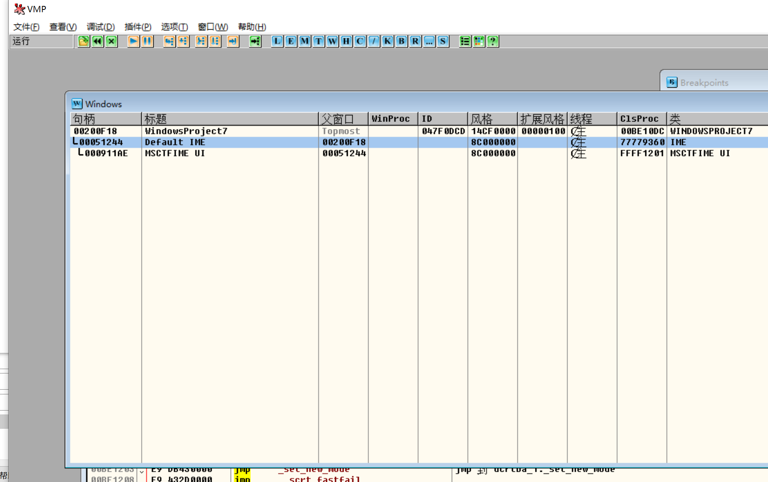Open the 插件(P) menu
This screenshot has width=768, height=482.
137,27
